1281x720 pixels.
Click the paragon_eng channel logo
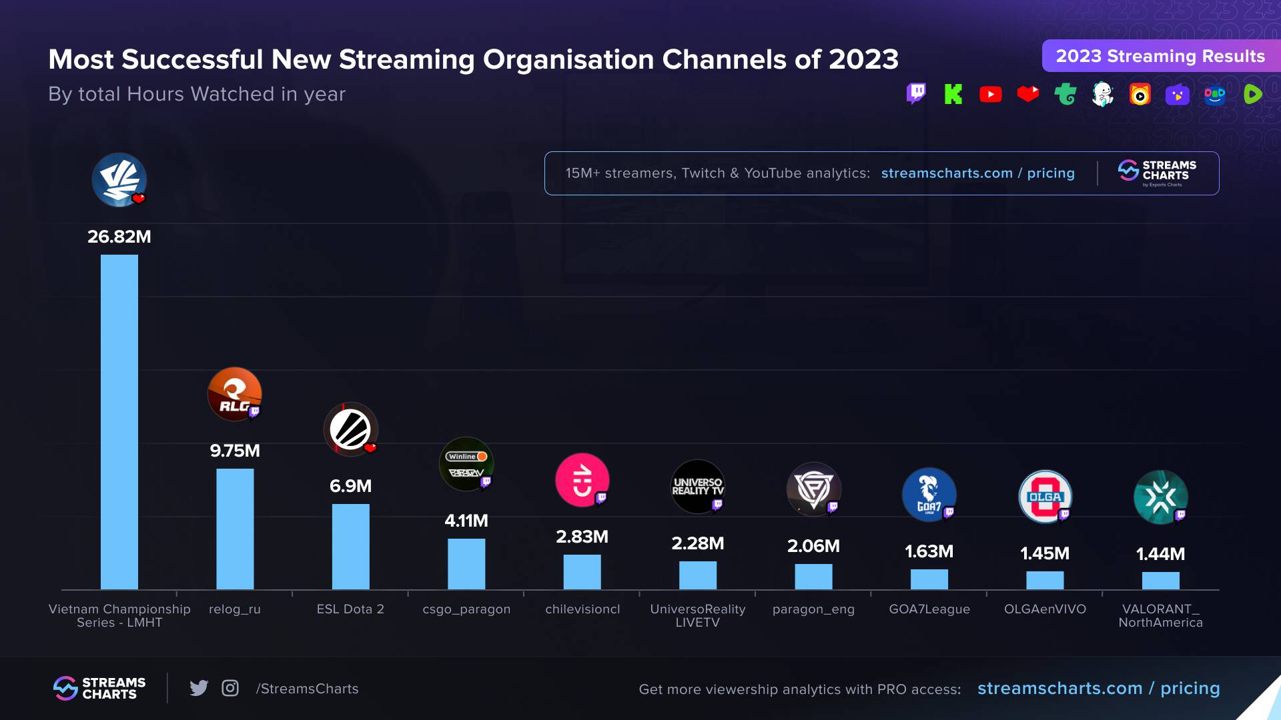[x=814, y=489]
